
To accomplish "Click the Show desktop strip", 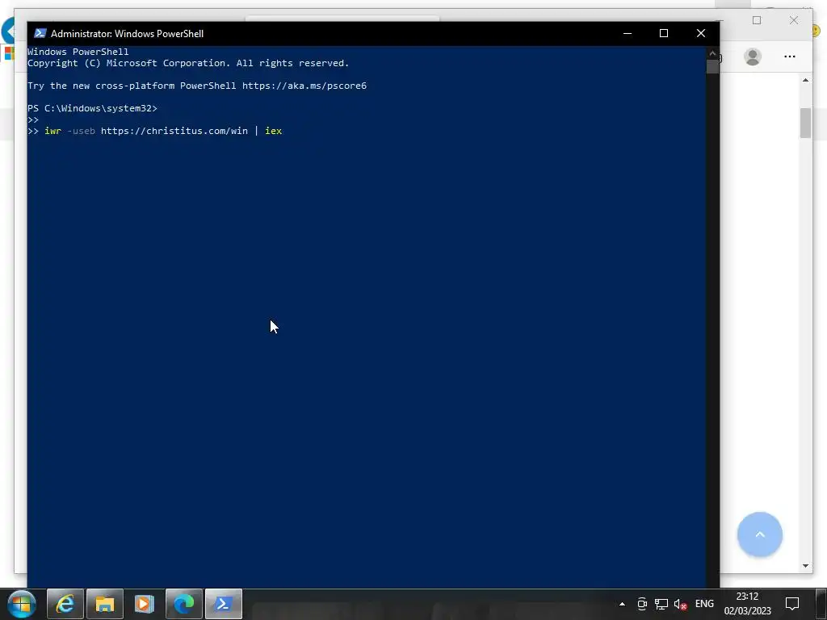I will click(821, 604).
